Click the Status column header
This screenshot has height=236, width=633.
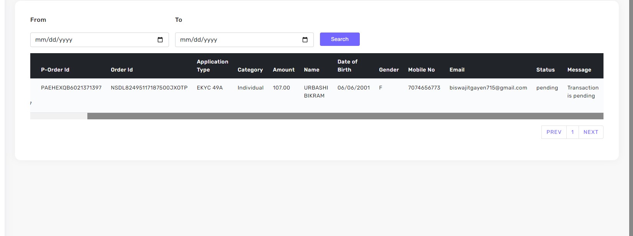(x=545, y=70)
